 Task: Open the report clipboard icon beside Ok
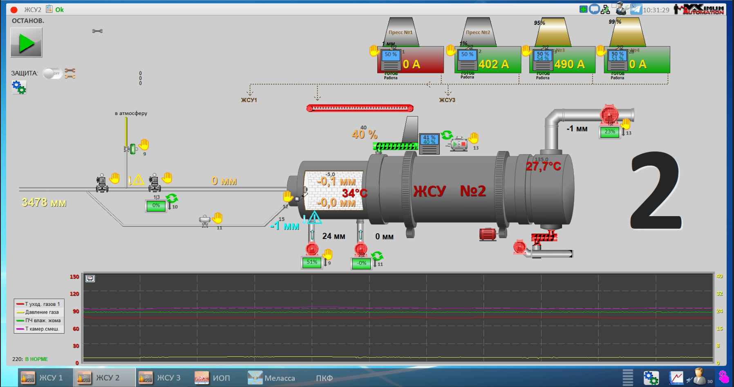click(x=49, y=9)
